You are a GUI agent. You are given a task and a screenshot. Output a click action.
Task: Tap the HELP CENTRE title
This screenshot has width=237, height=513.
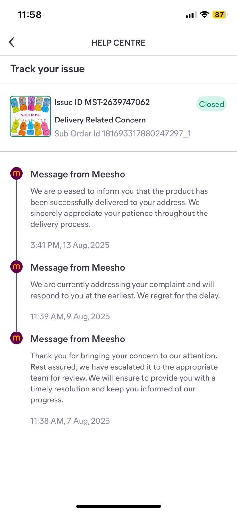pyautogui.click(x=118, y=43)
